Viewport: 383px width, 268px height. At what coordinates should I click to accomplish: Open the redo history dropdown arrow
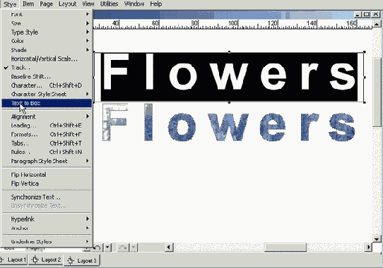134,248
